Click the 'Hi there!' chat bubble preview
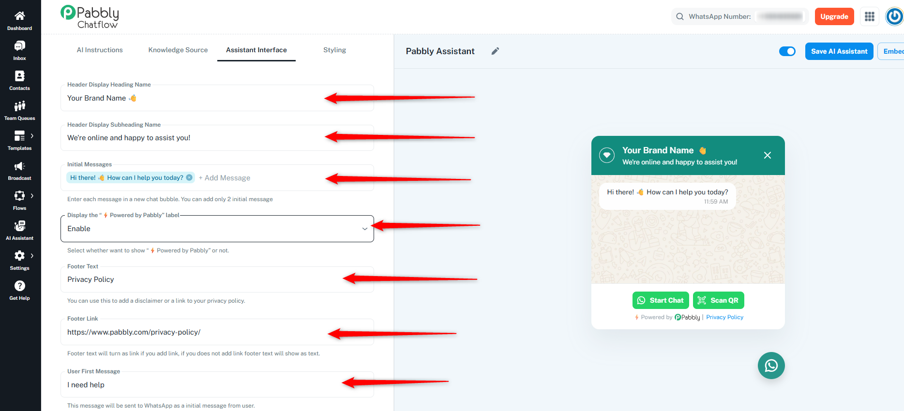904x411 pixels. pyautogui.click(x=667, y=196)
